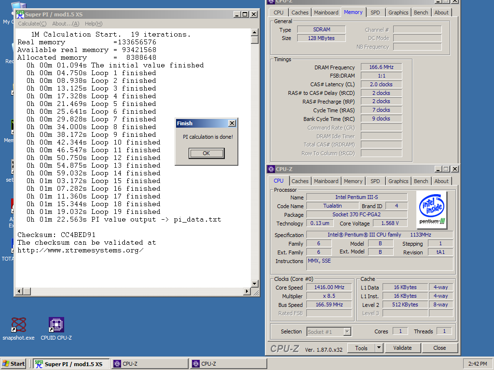This screenshot has width=494, height=370.
Task: Select SPD tab in upper CPU-Z window
Action: [x=375, y=13]
